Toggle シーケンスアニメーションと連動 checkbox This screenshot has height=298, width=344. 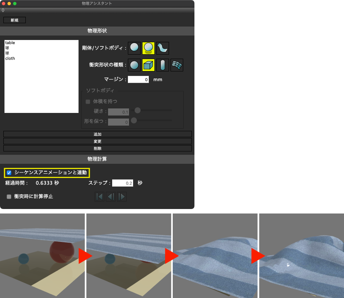click(x=9, y=173)
